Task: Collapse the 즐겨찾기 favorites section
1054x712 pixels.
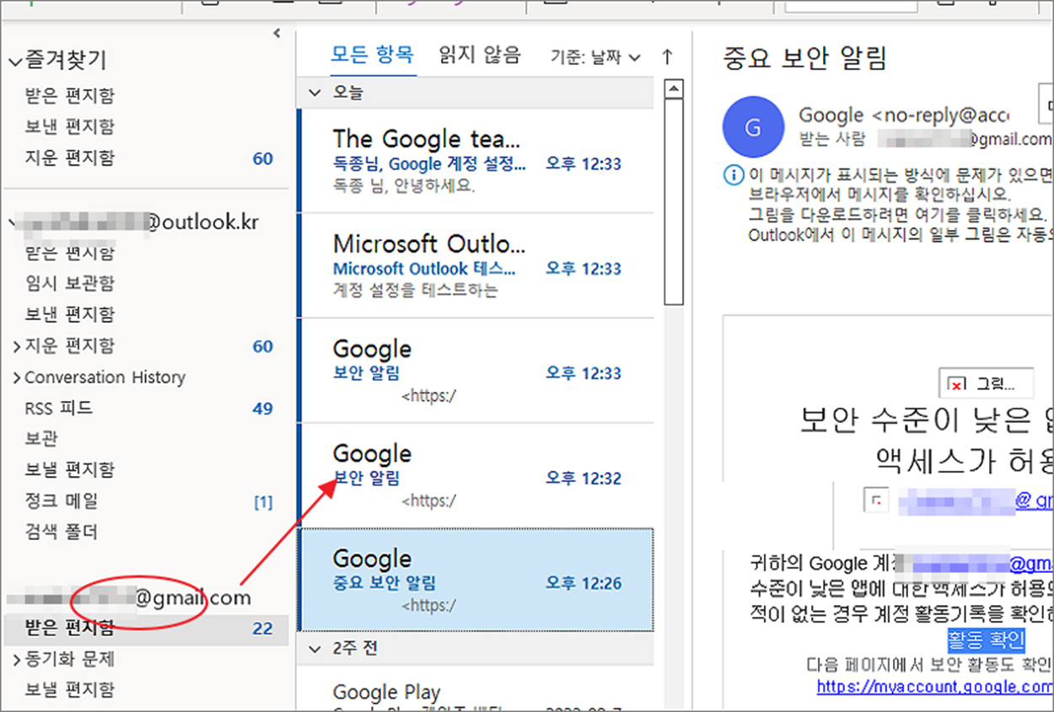Action: point(15,62)
